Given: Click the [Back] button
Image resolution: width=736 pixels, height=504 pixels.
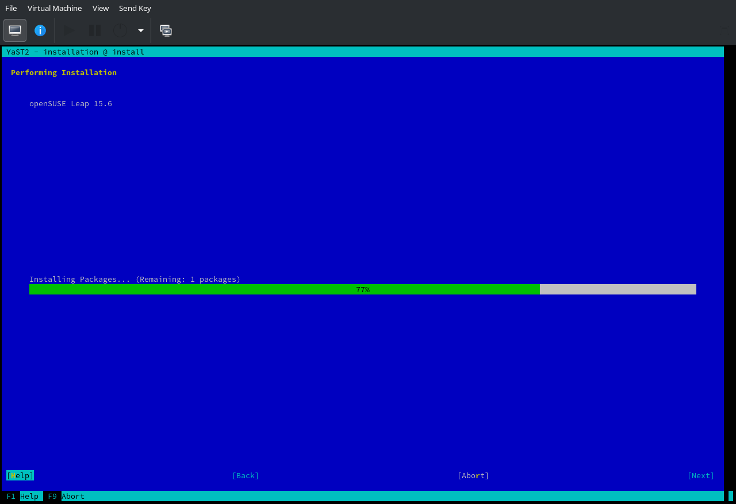Looking at the screenshot, I should [246, 475].
